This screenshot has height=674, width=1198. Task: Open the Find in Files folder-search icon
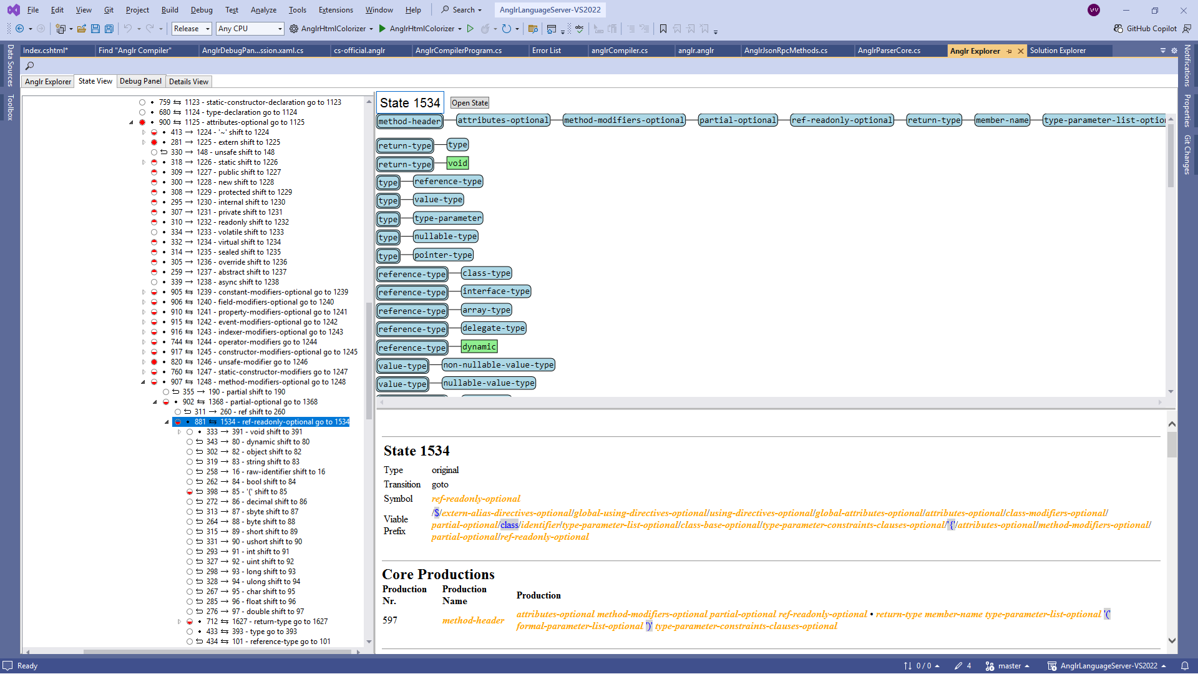[533, 29]
